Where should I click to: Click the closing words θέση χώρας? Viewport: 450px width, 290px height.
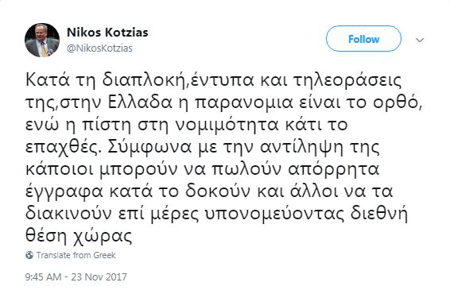click(79, 236)
